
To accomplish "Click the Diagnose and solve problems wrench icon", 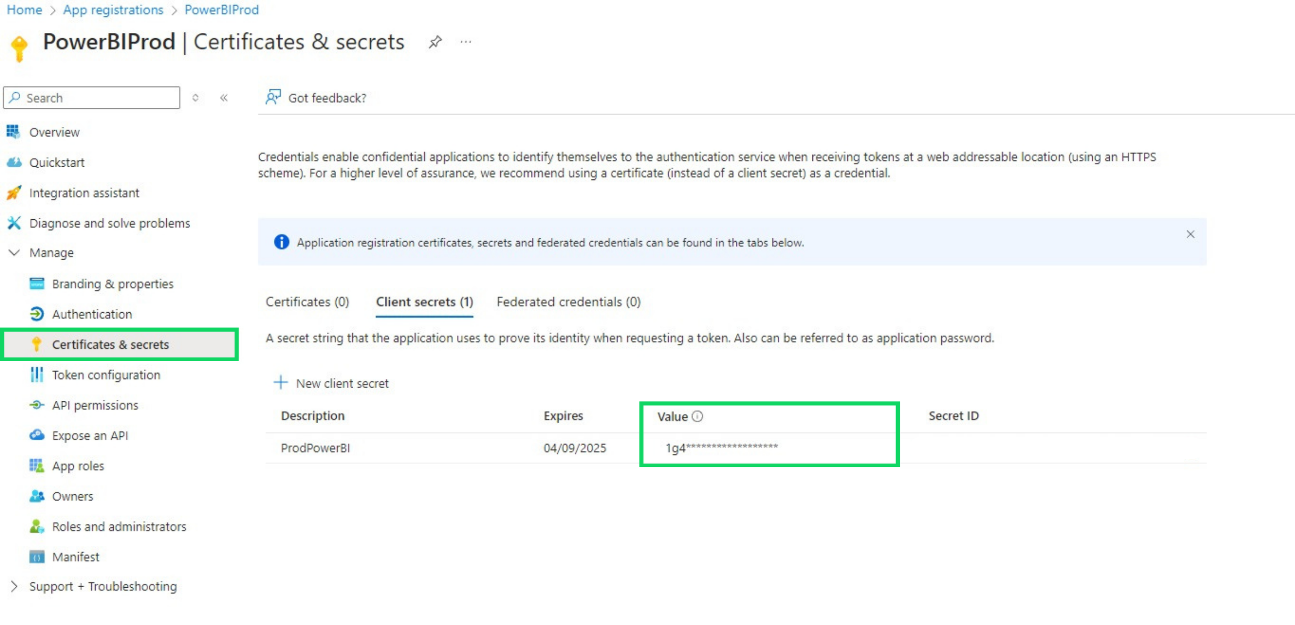I will 14,223.
